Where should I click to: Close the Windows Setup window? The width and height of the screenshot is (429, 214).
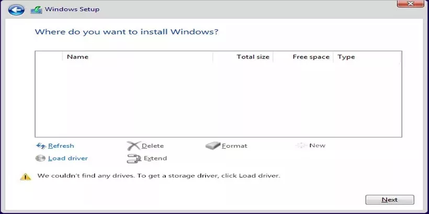(x=410, y=4)
